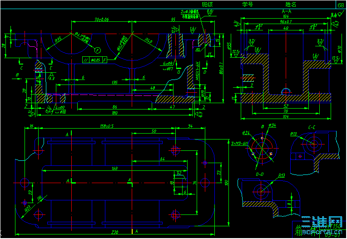
Task: Select the 168 dimension text
Action: point(114,169)
